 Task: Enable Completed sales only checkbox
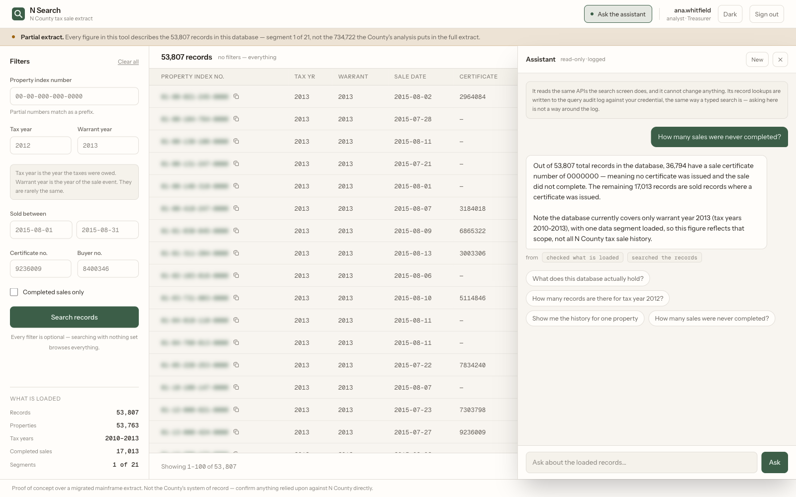pos(14,292)
